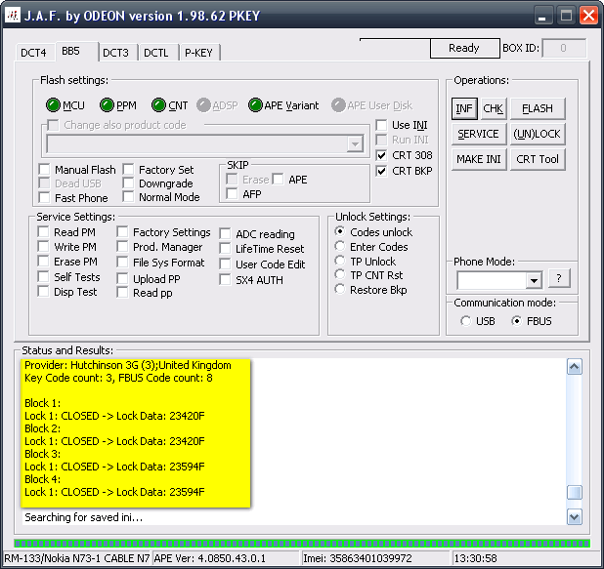Toggle the green PPM flash indicator
The image size is (604, 569).
coord(107,105)
